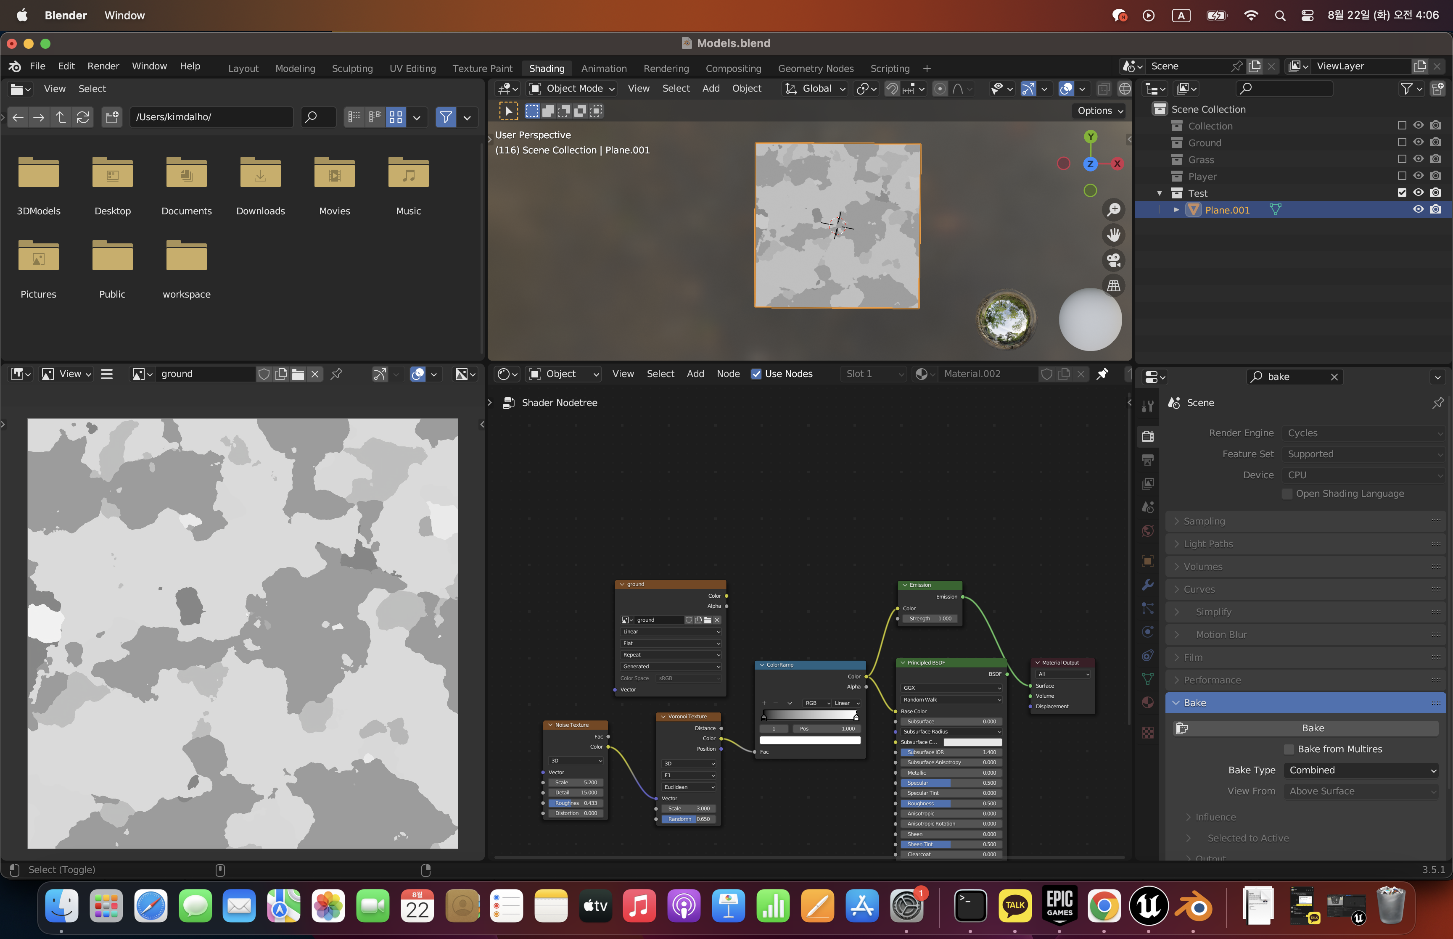Click the zoom magnifier icon in the viewport
Screen dimensions: 1453x939
tap(1113, 210)
